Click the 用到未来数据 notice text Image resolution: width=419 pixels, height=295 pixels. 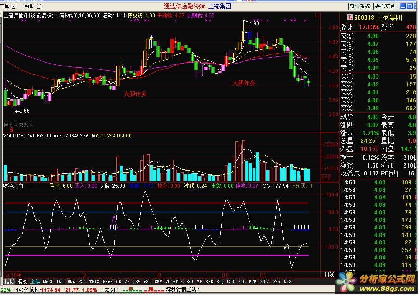point(18,125)
